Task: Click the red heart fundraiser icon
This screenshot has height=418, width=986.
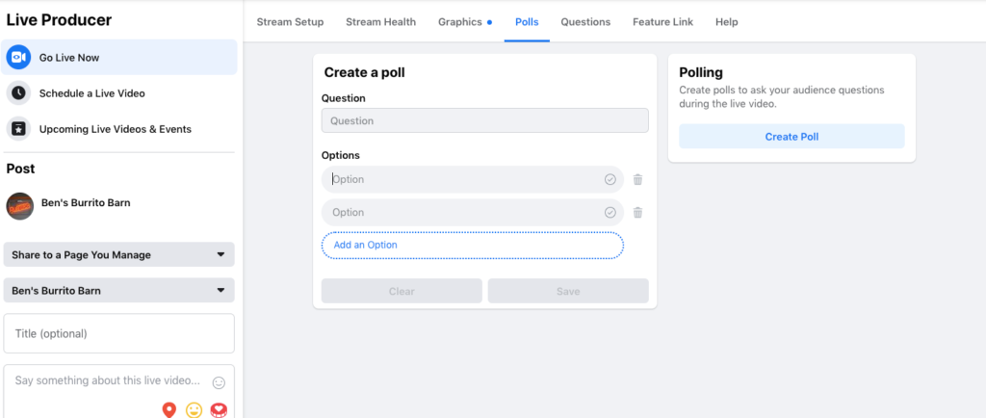Action: point(219,410)
